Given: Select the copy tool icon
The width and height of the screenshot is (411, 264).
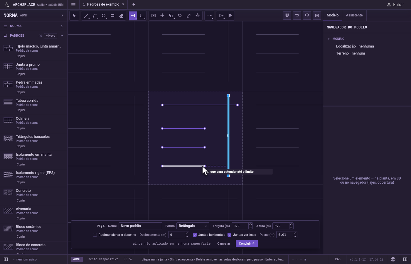Looking at the screenshot, I should pyautogui.click(x=171, y=16).
